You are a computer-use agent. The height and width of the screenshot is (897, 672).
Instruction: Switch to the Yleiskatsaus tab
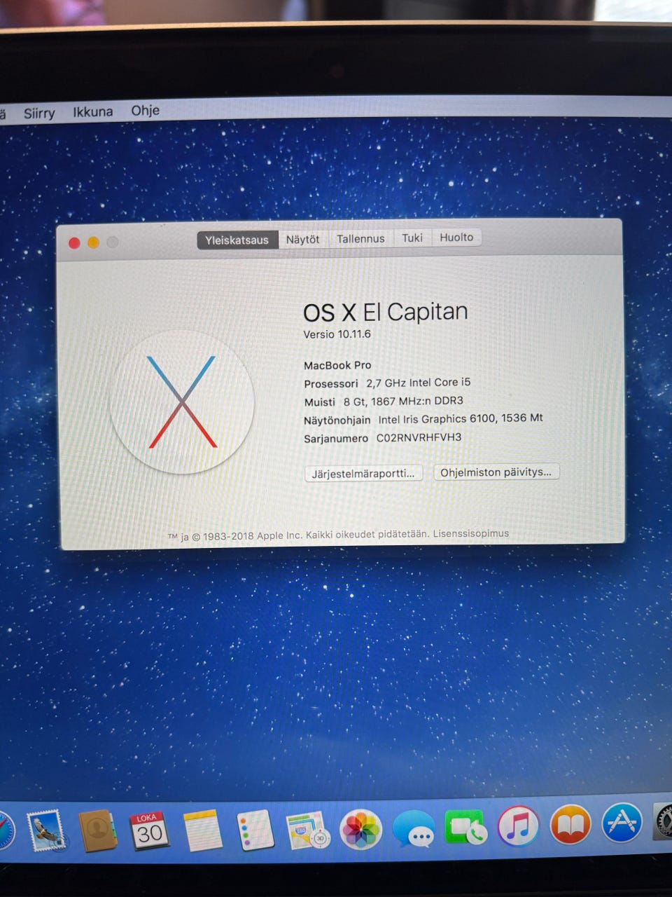pyautogui.click(x=237, y=240)
